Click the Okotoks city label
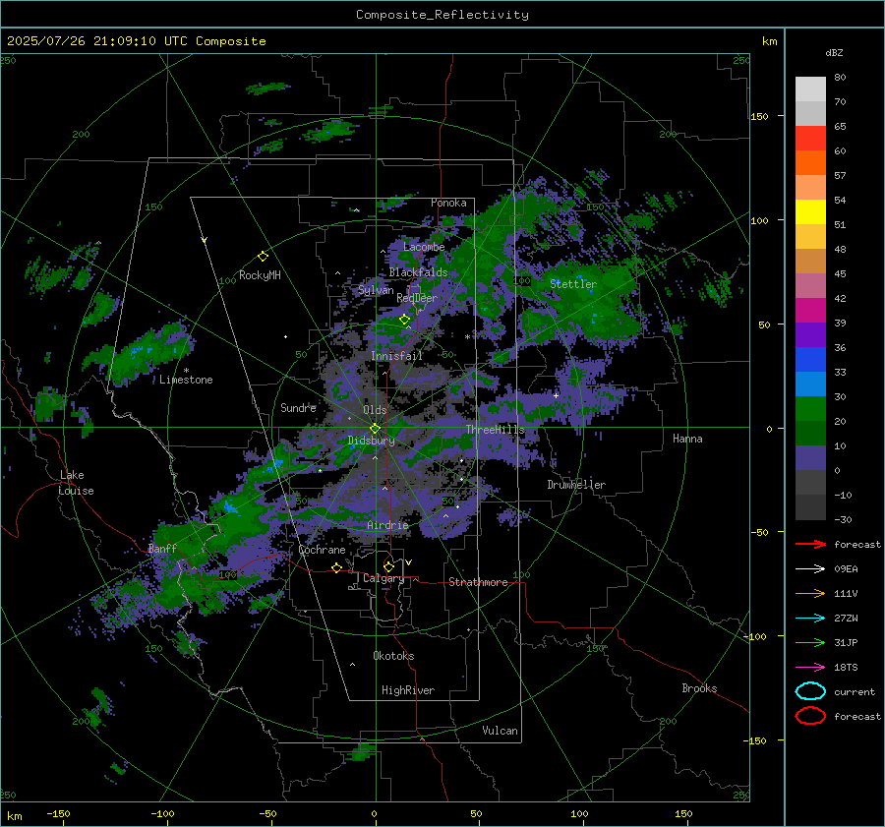This screenshot has height=827, width=885. pyautogui.click(x=393, y=656)
